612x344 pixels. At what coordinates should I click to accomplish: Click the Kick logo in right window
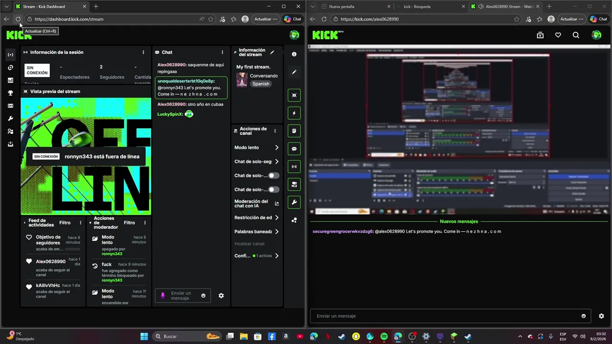coord(328,35)
